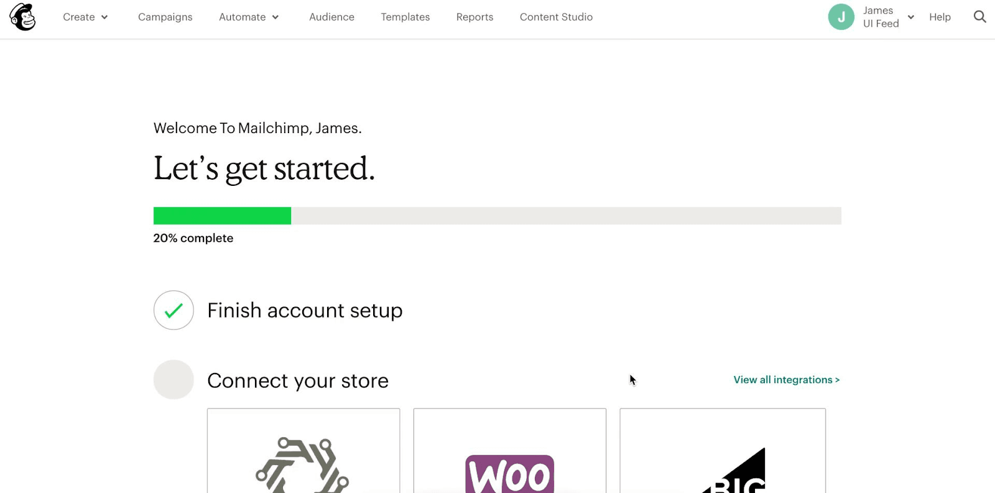Expand the Automate dropdown menu
This screenshot has height=493, width=995.
click(x=249, y=17)
